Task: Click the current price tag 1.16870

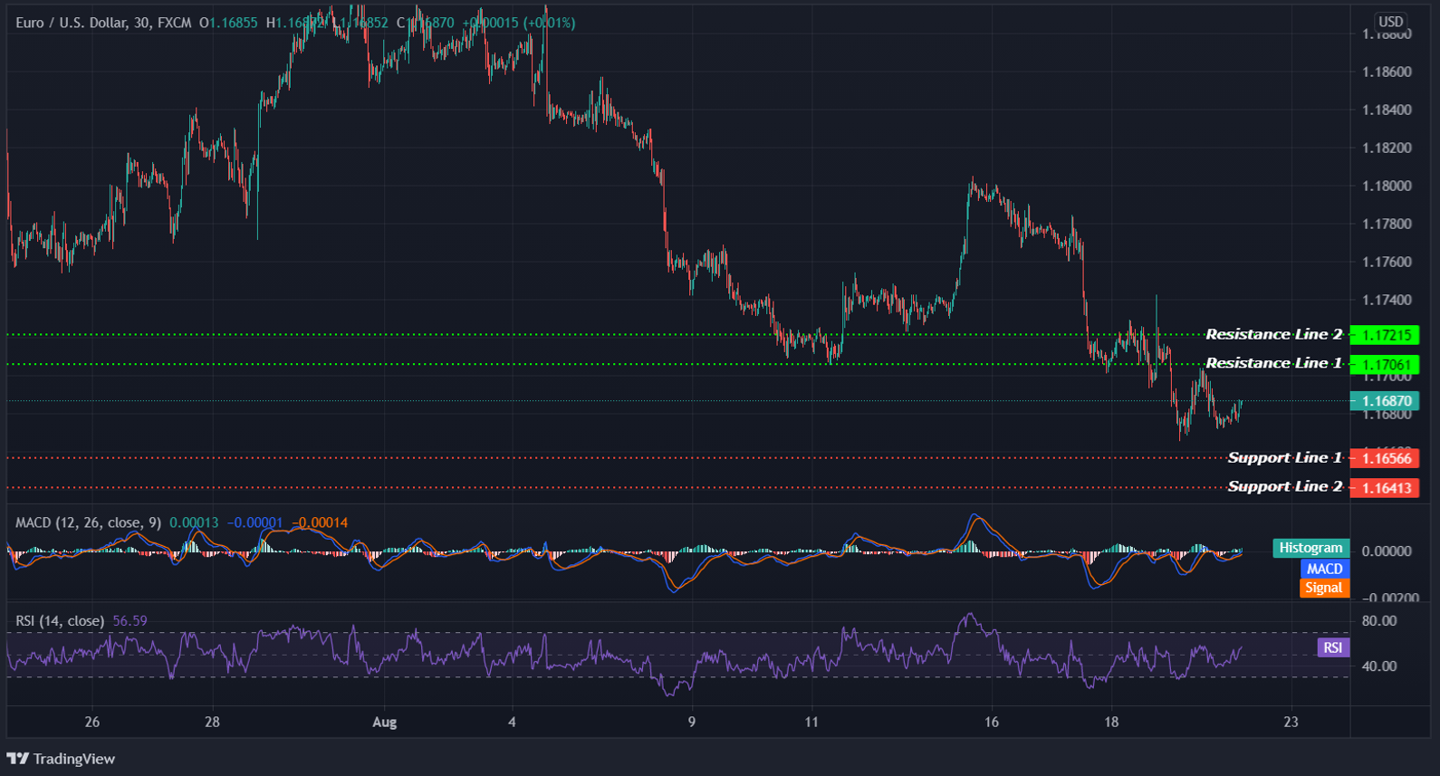Action: point(1385,401)
